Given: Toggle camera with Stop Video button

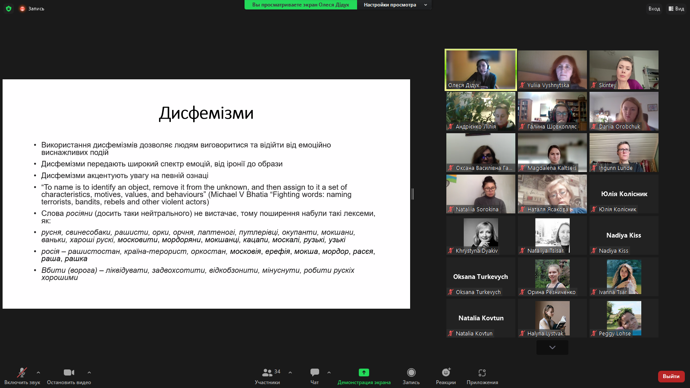Looking at the screenshot, I should pyautogui.click(x=69, y=372).
